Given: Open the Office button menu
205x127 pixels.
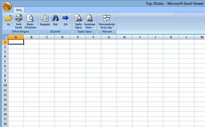Looking at the screenshot, I should 7,6.
